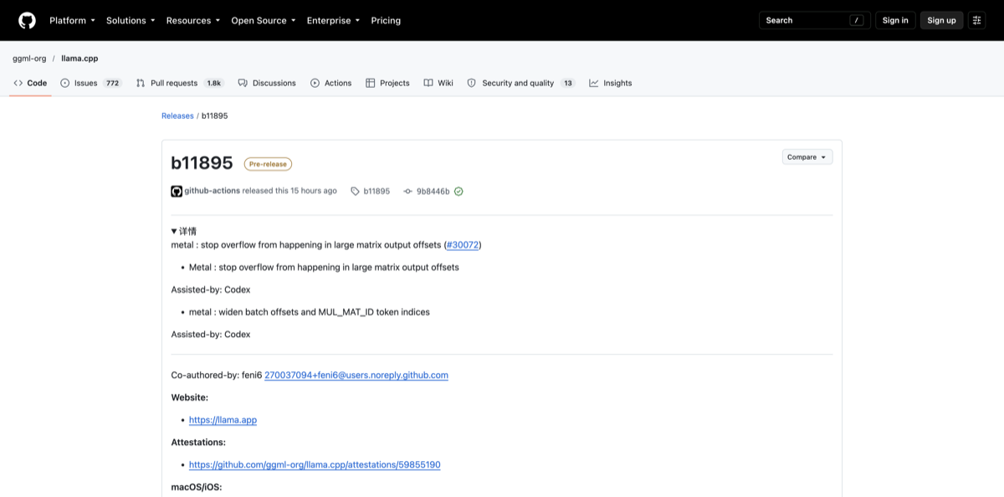Collapse the 详情 details disclosure triangle
1004x497 pixels.
tap(174, 231)
